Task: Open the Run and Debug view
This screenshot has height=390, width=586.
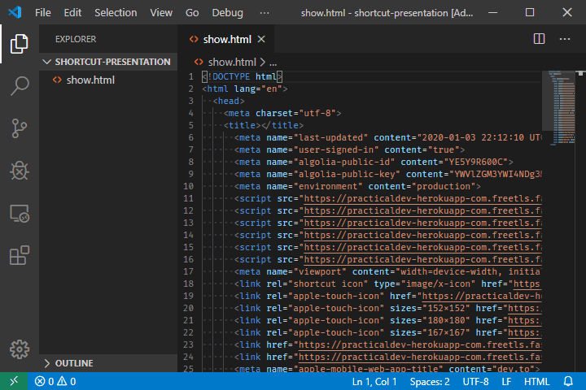Action: pyautogui.click(x=20, y=171)
